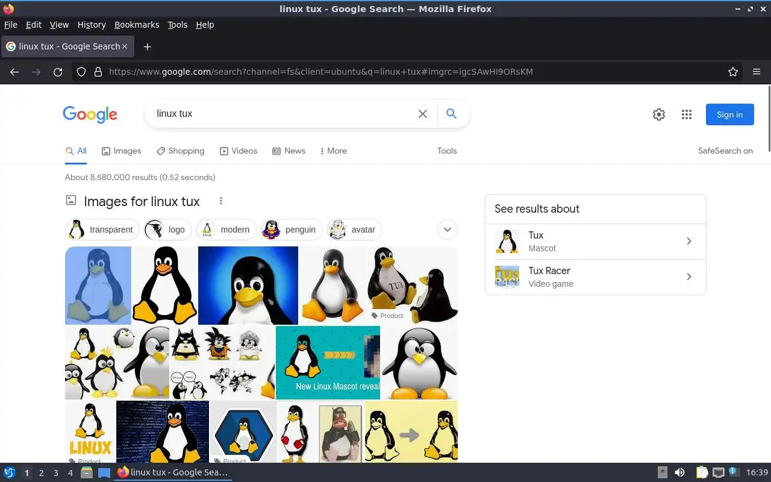Open the clipboard tray icon
771x482 pixels.
(702, 472)
